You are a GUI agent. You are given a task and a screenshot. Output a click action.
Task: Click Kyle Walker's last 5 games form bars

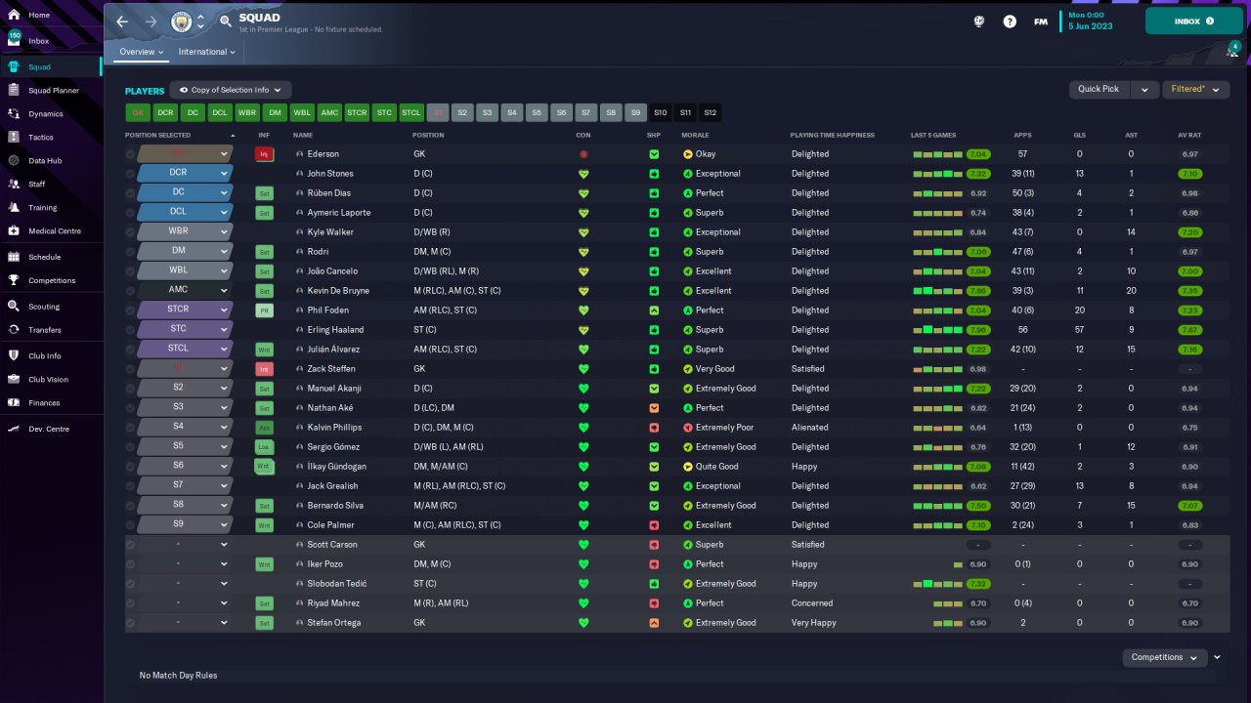click(937, 232)
